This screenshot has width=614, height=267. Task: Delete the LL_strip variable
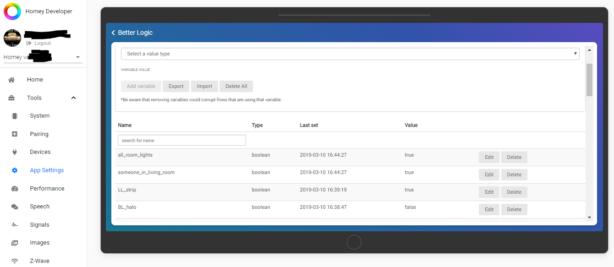pos(514,192)
